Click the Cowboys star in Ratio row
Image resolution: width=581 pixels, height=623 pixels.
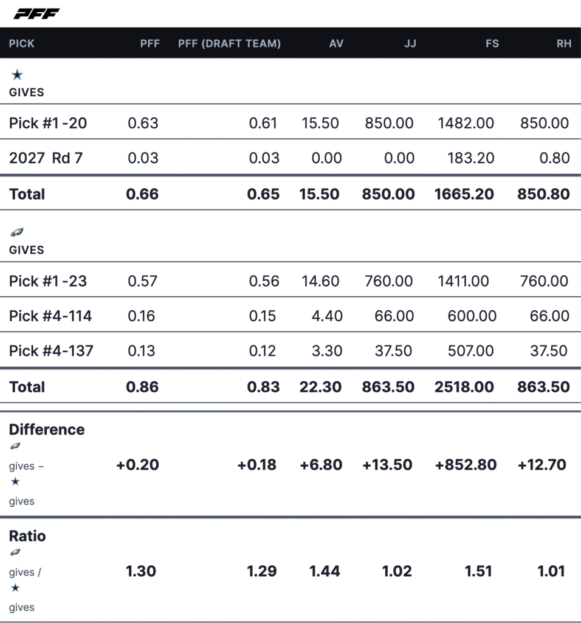(15, 588)
